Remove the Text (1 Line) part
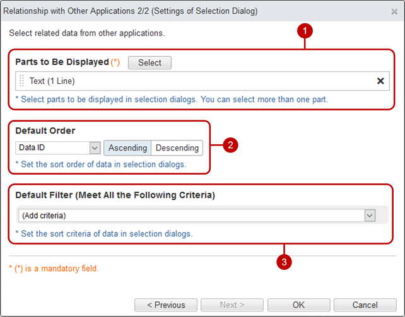 pyautogui.click(x=380, y=81)
